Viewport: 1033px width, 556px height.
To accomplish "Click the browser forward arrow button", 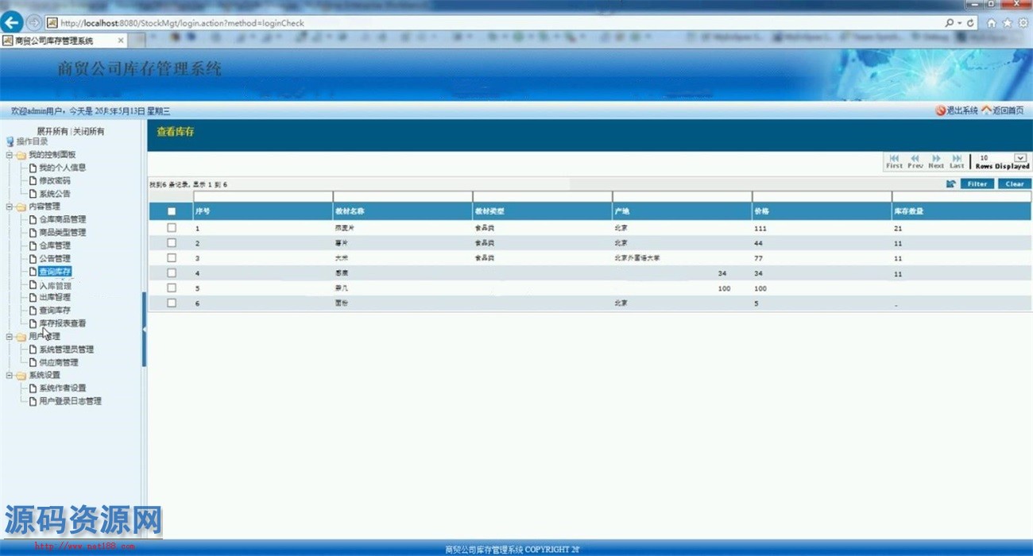I will (34, 23).
